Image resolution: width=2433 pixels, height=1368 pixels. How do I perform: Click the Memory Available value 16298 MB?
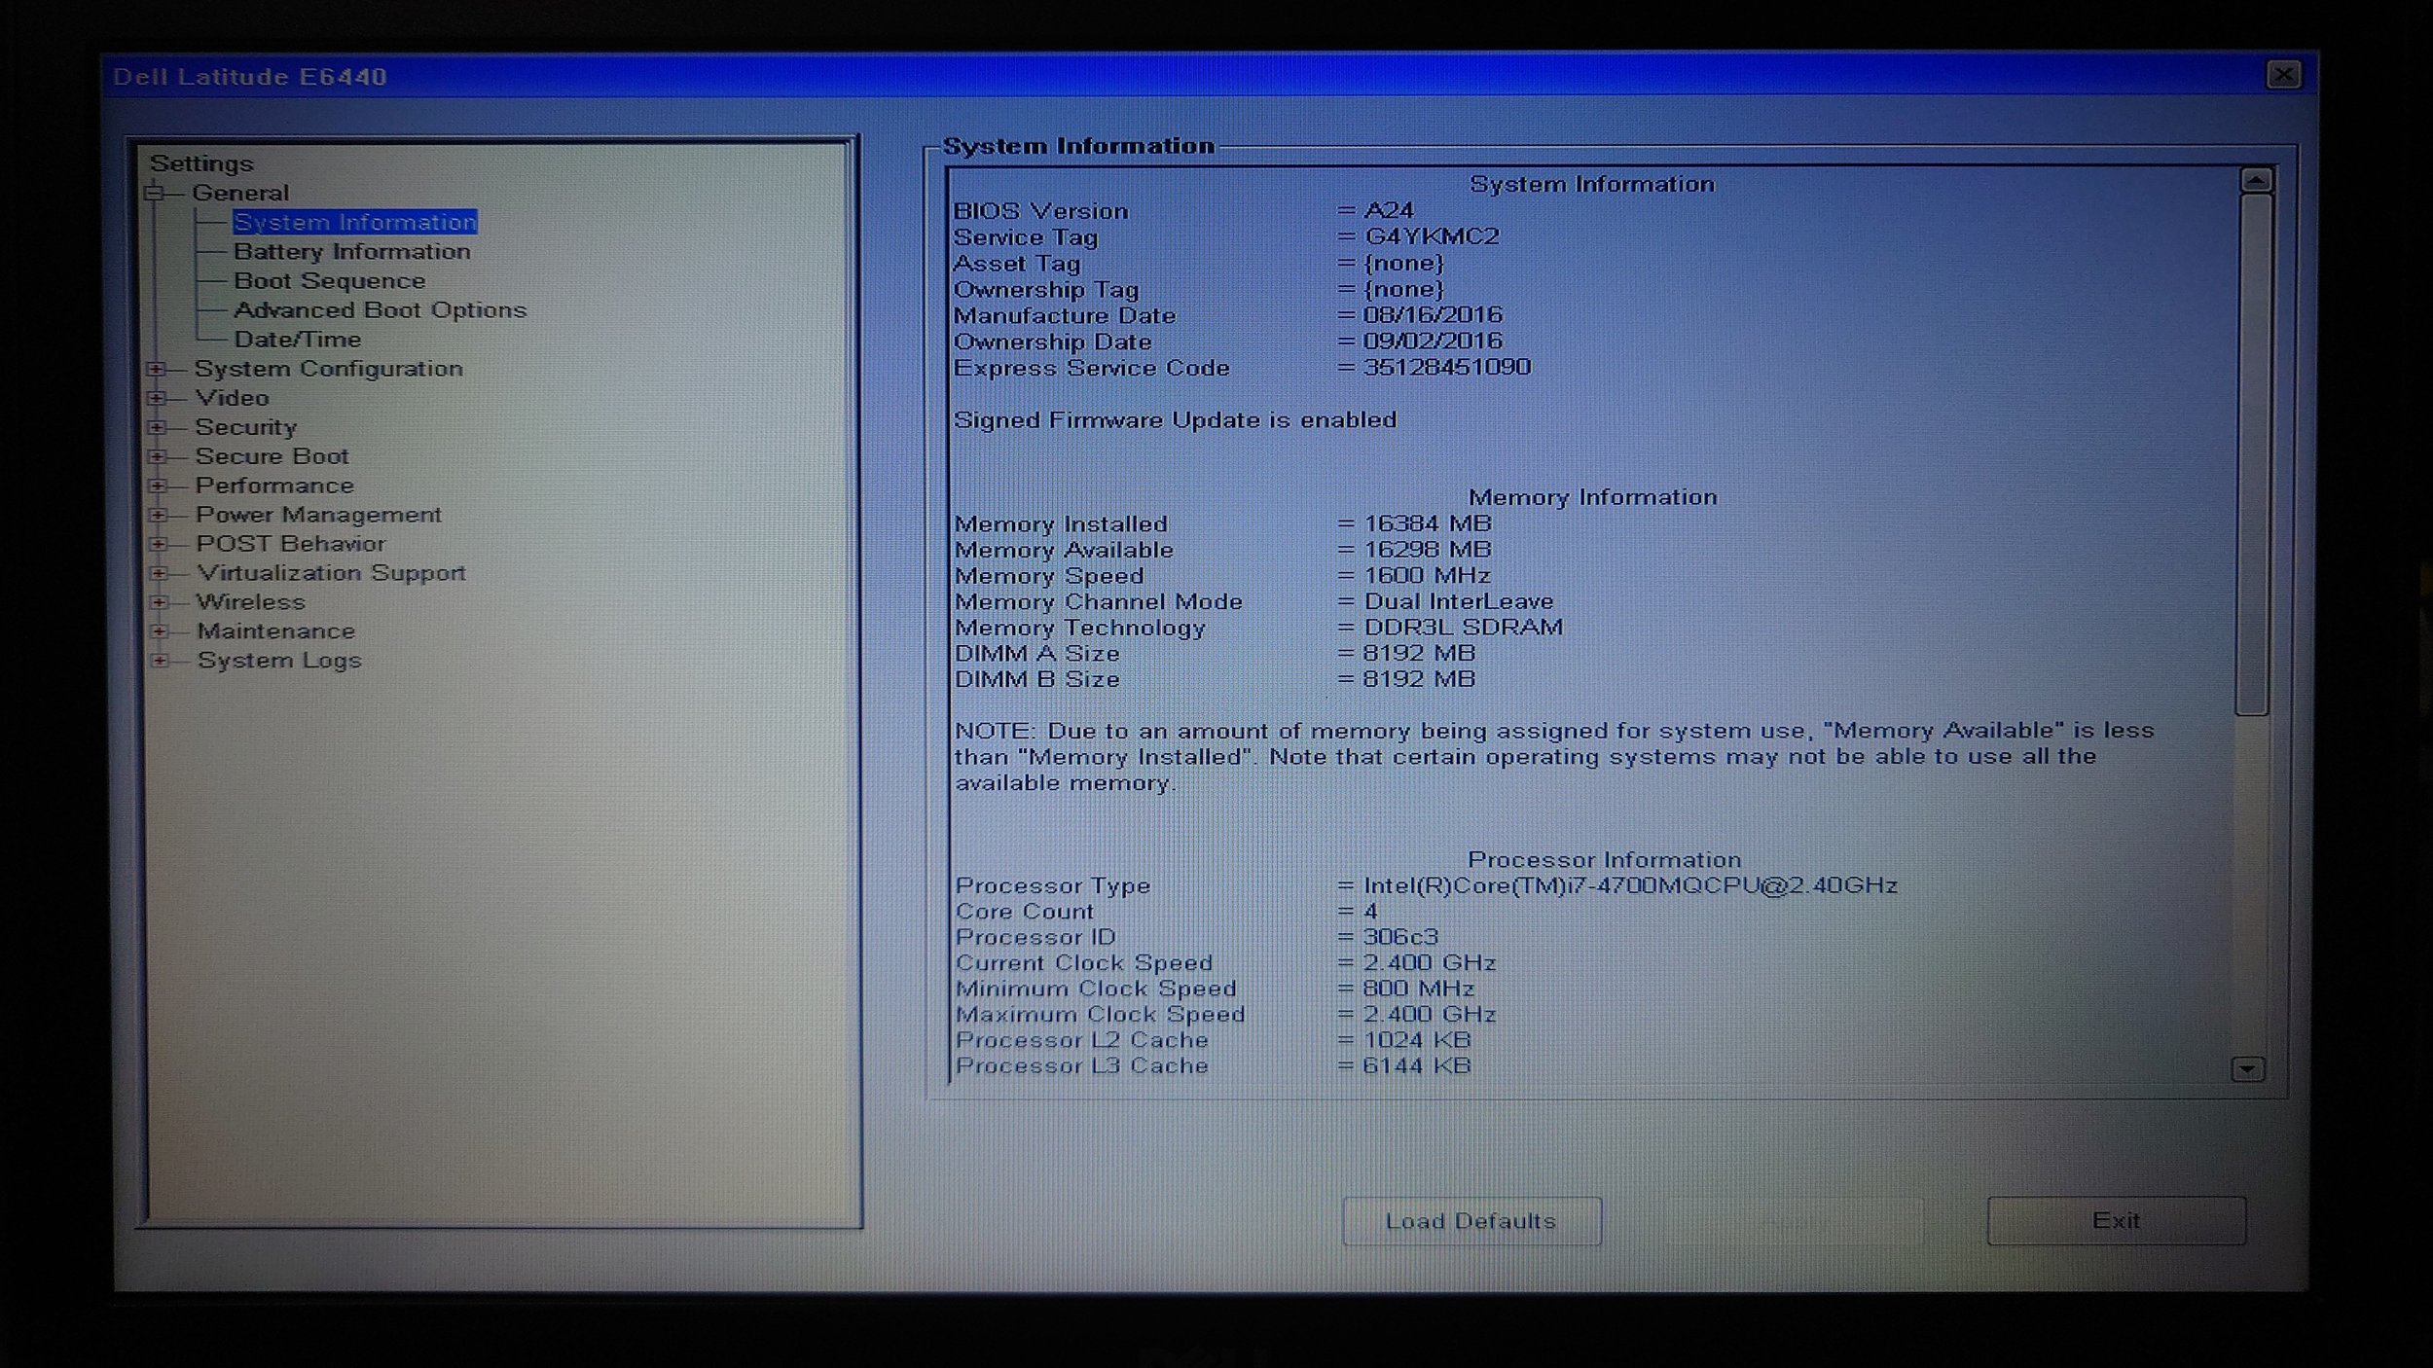coord(1428,550)
